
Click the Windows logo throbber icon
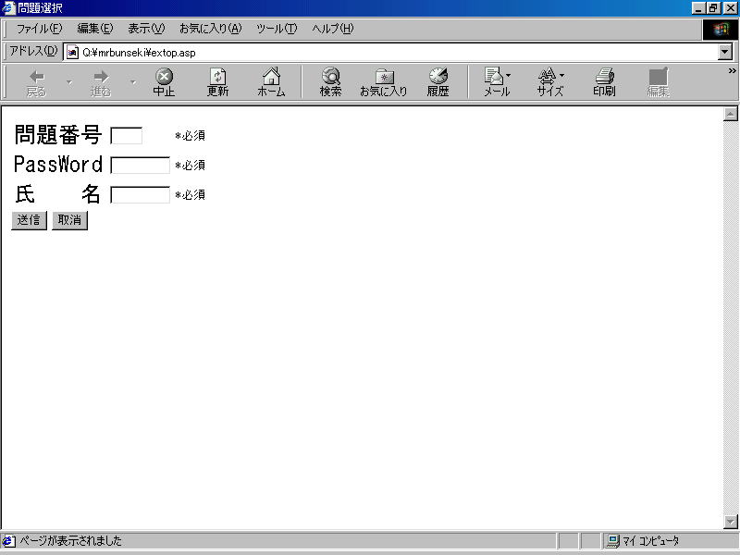[721, 30]
